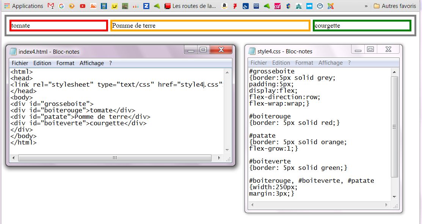
Task: Open Affichage menu in style4.css Bloc-notes
Action: 330,63
